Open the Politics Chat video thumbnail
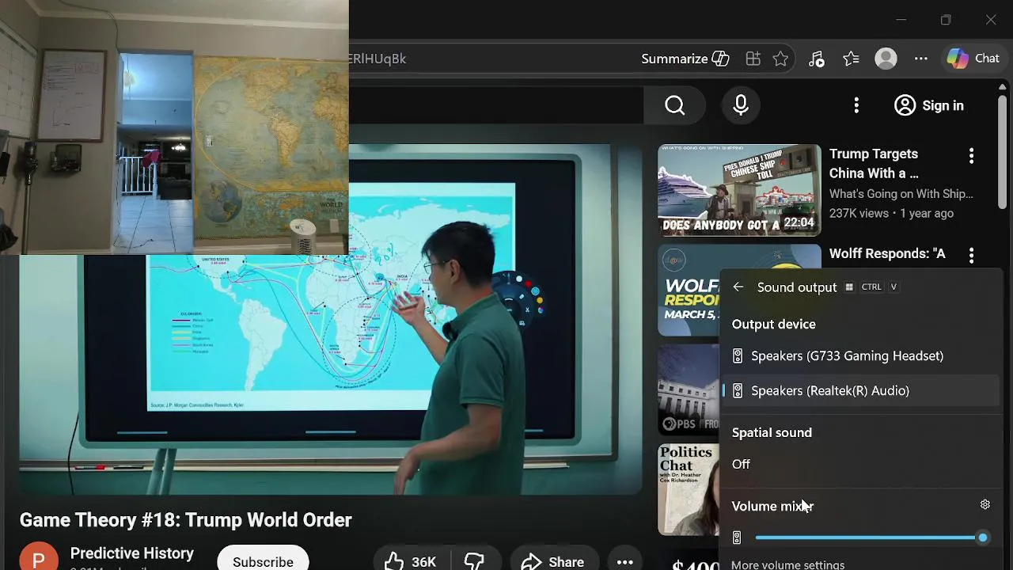Image resolution: width=1013 pixels, height=570 pixels. (x=689, y=489)
